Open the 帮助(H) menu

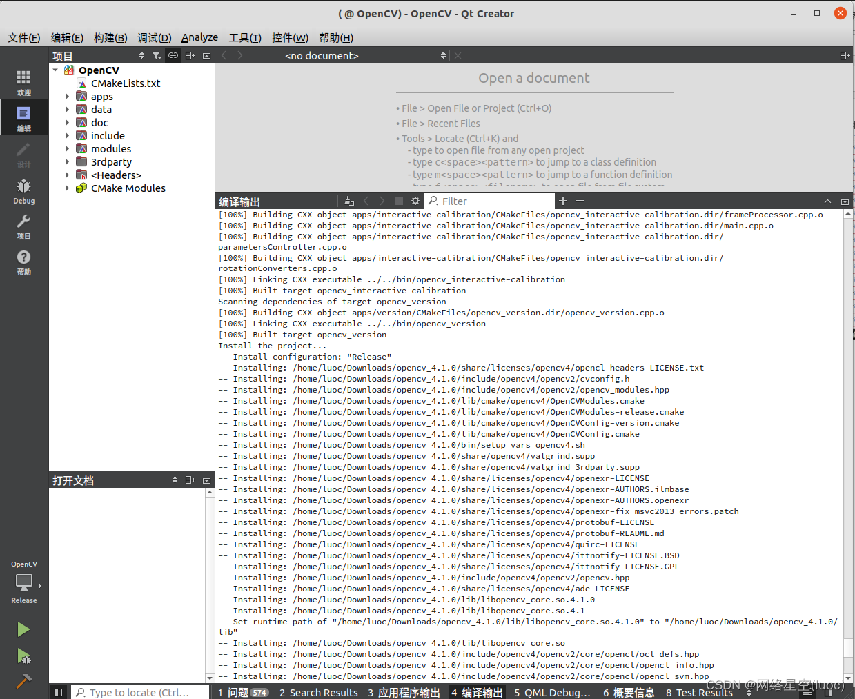pos(336,37)
